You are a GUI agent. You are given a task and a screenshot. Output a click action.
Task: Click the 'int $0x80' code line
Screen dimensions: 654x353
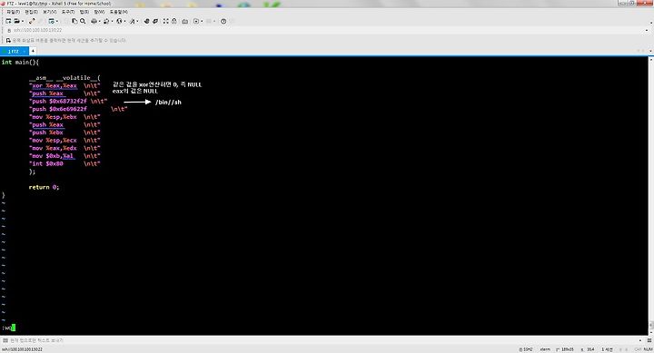pos(64,163)
